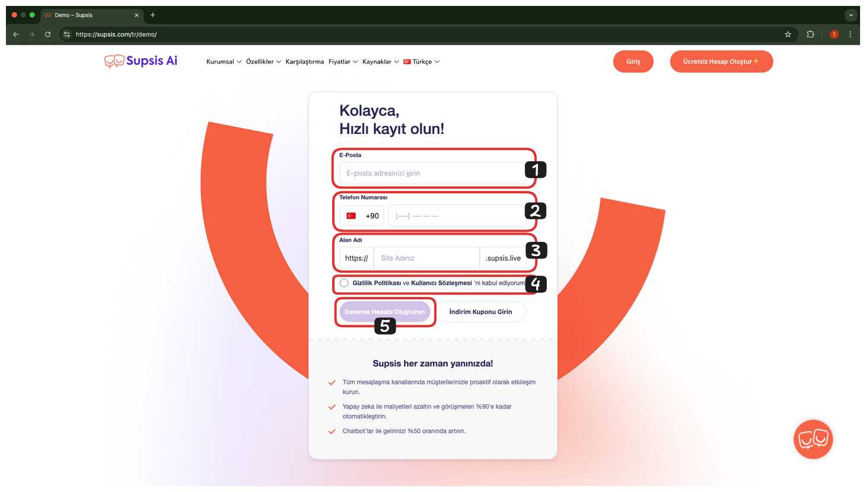
Task: Go back to previous page
Action: pos(16,34)
